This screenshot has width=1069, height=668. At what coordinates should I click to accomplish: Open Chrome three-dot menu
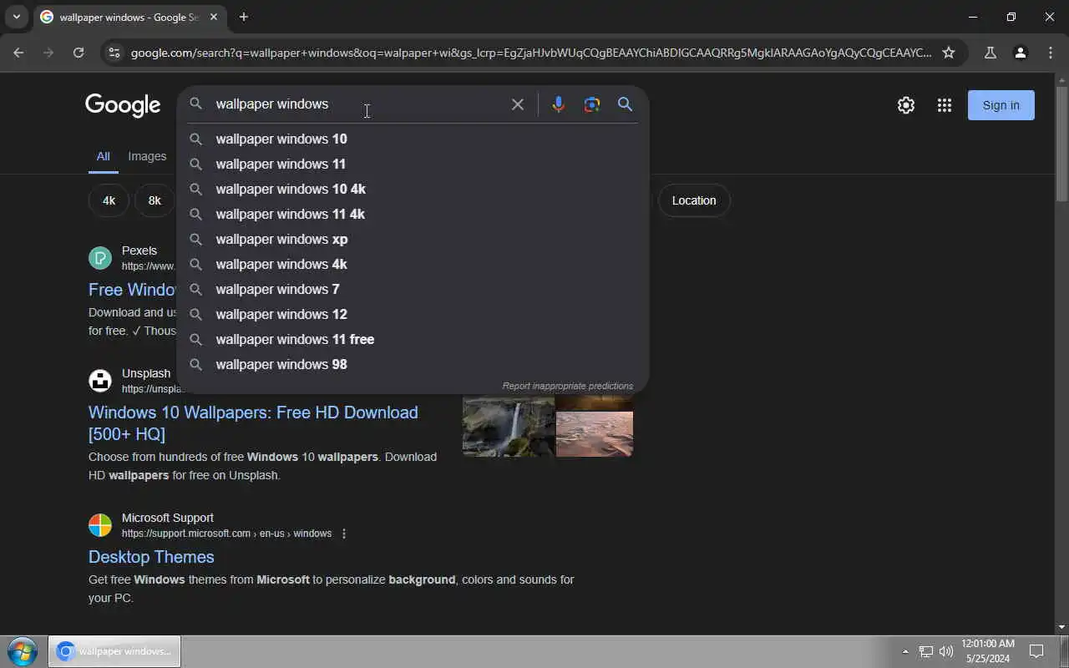click(1051, 53)
